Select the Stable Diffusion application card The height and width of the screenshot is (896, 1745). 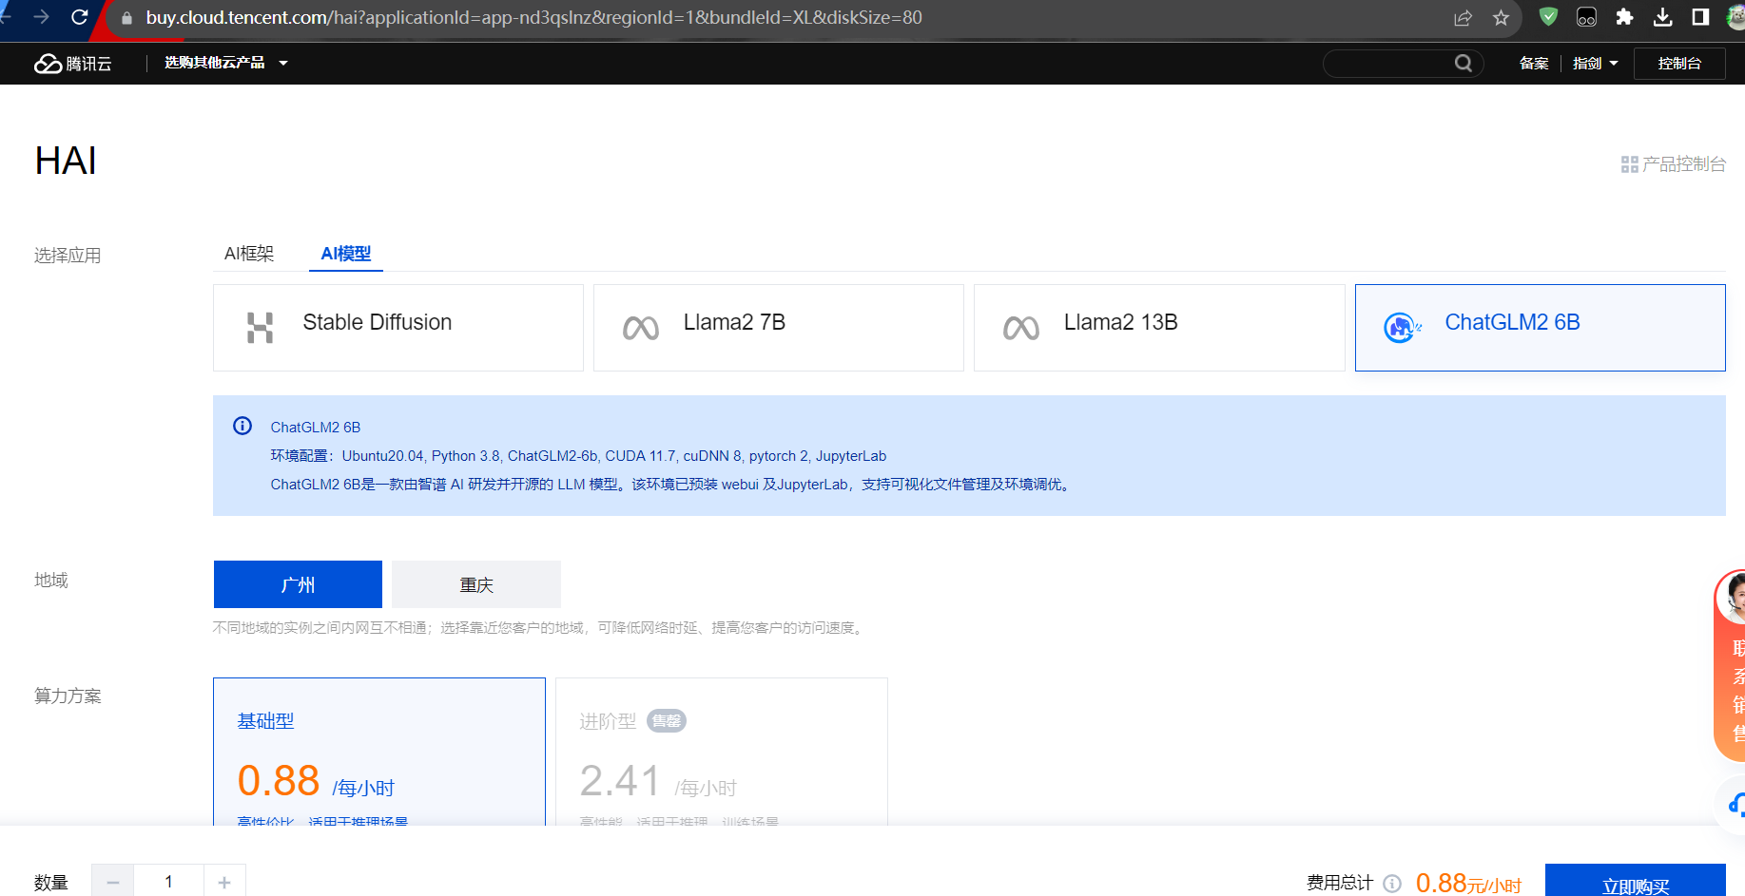pyautogui.click(x=398, y=328)
